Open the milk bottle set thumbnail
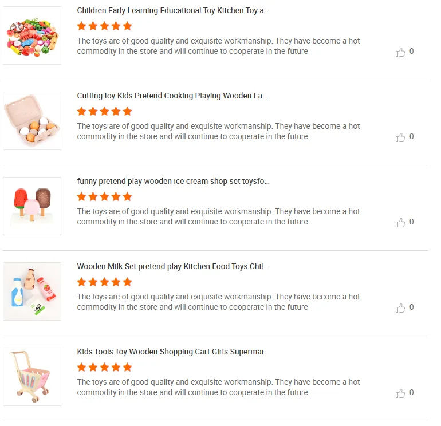 pos(32,291)
